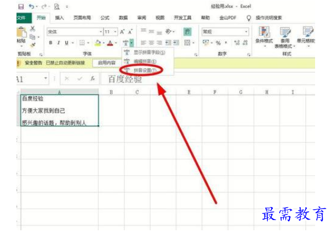Toggle Bold formatting
The width and height of the screenshot is (331, 232).
tap(51, 43)
